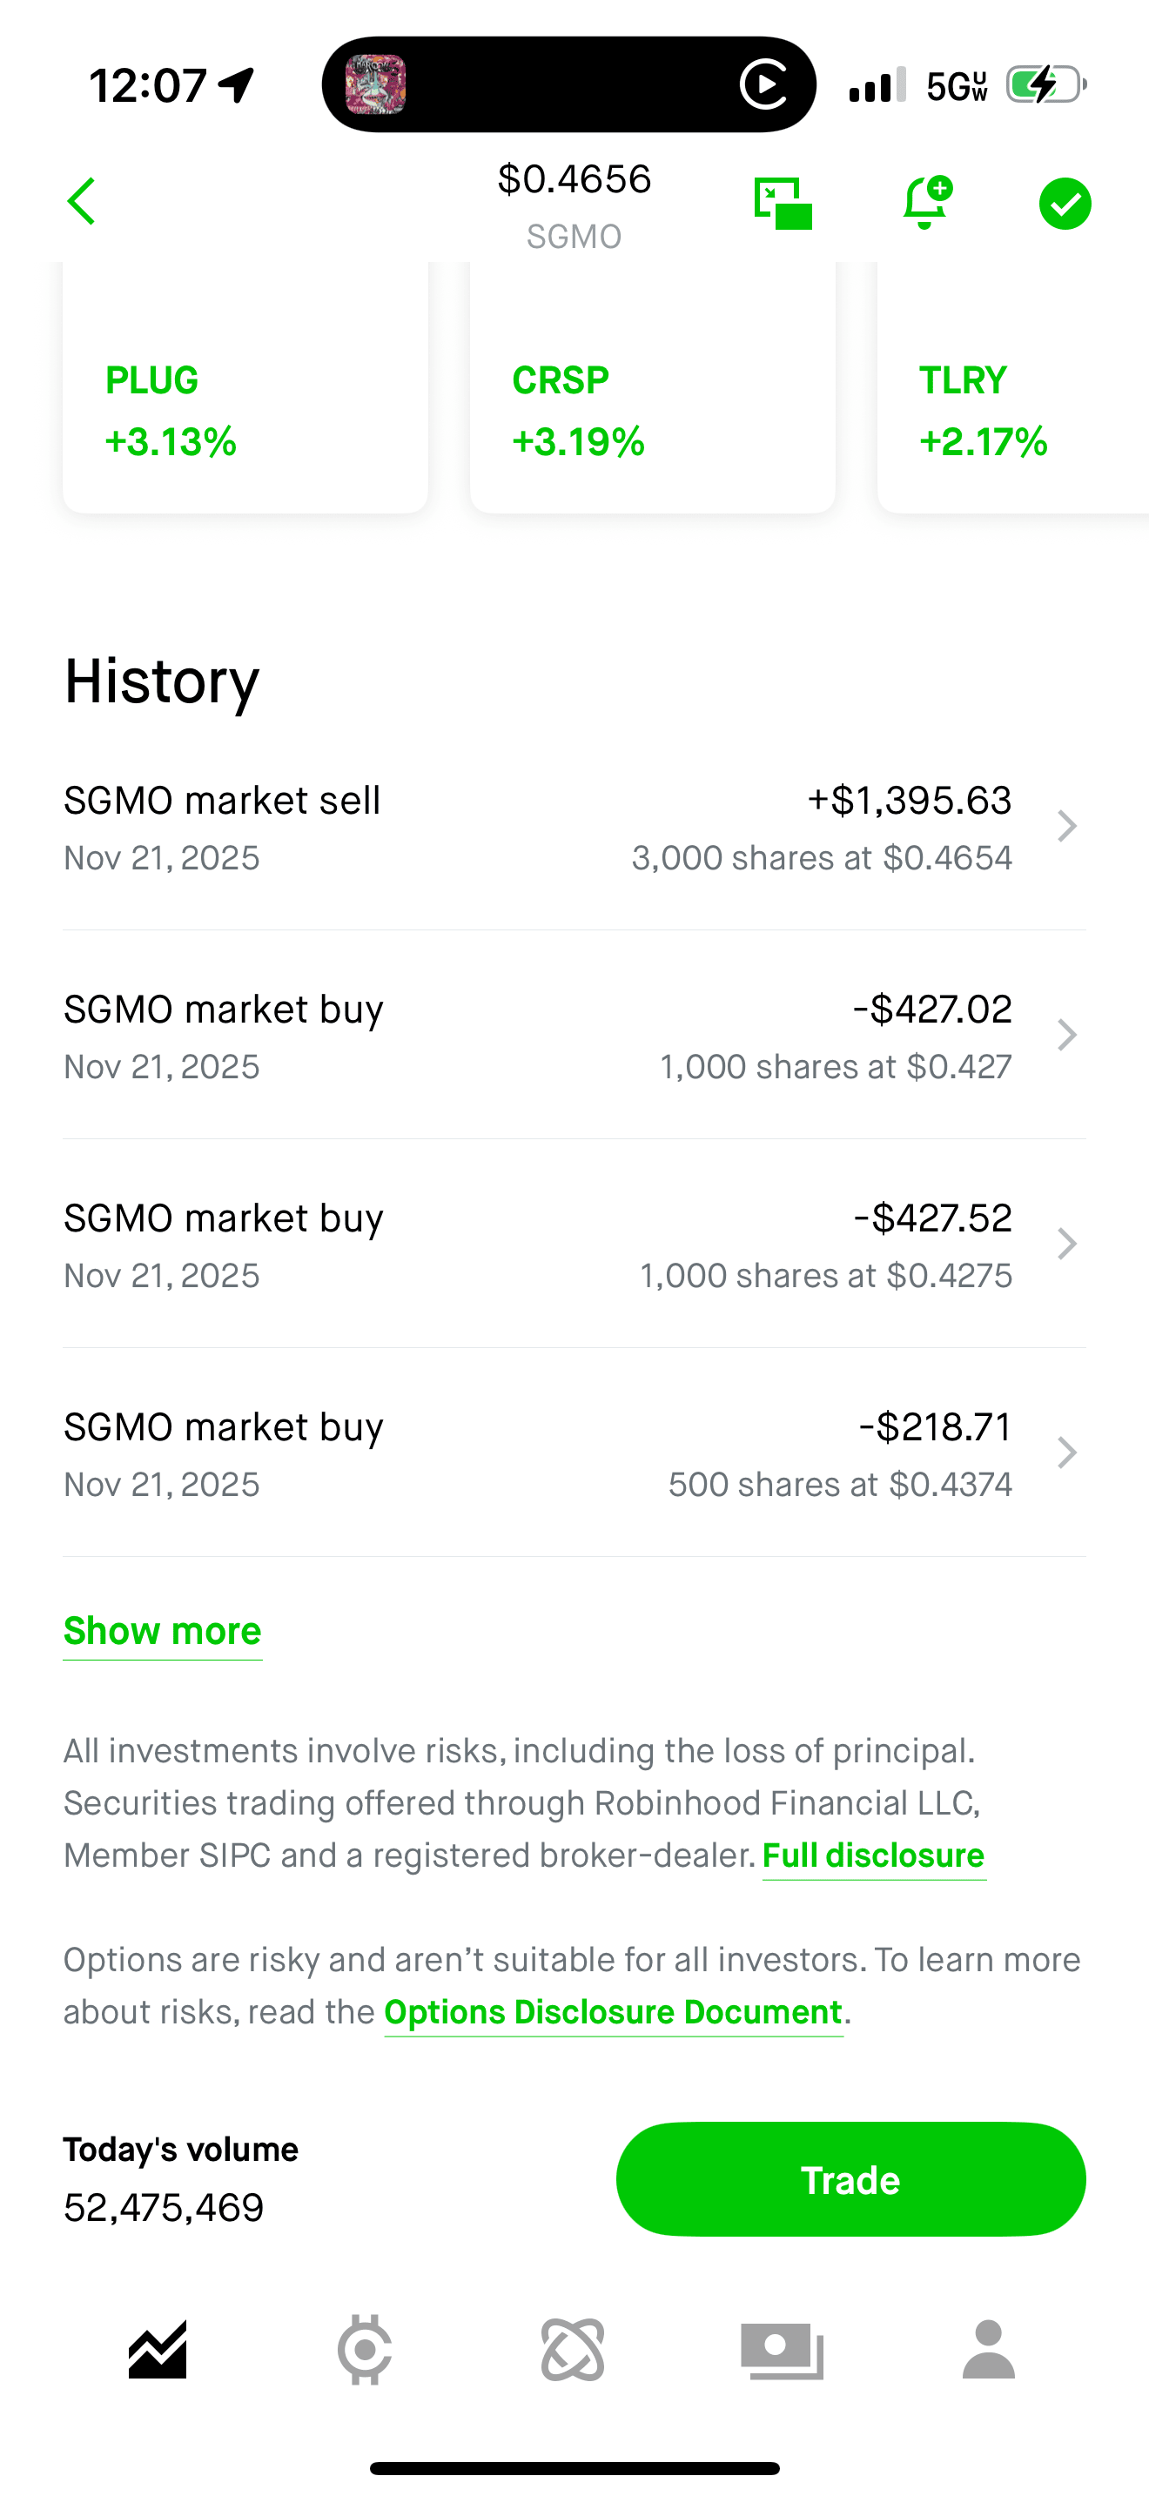Open the advanced chart icon in header
Screen dimensions: 1149x2496
[783, 204]
